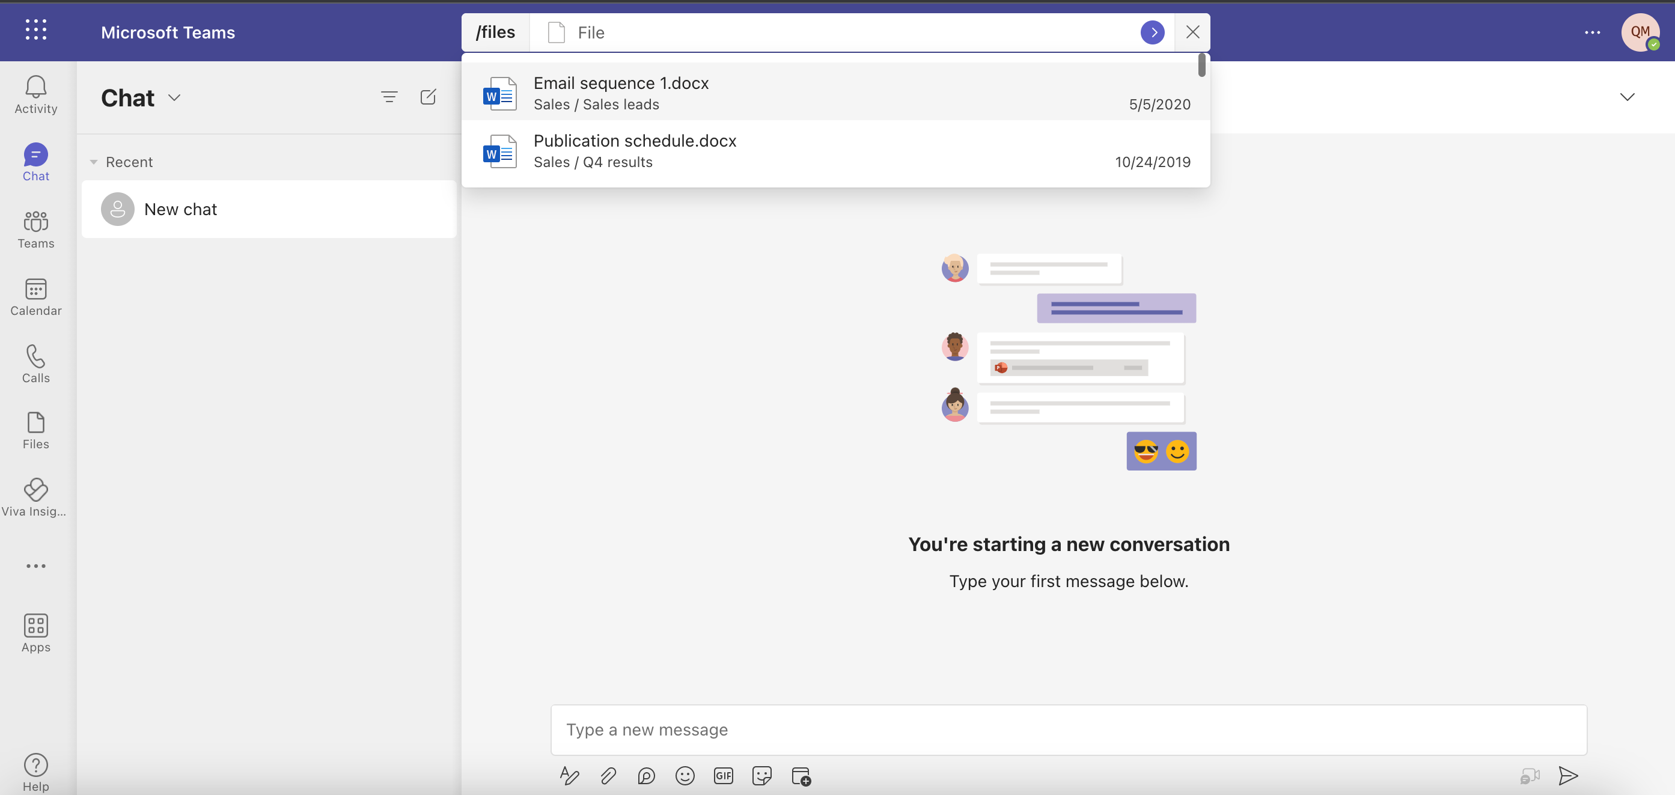The width and height of the screenshot is (1675, 795).
Task: Filter the chat list
Action: click(x=389, y=97)
